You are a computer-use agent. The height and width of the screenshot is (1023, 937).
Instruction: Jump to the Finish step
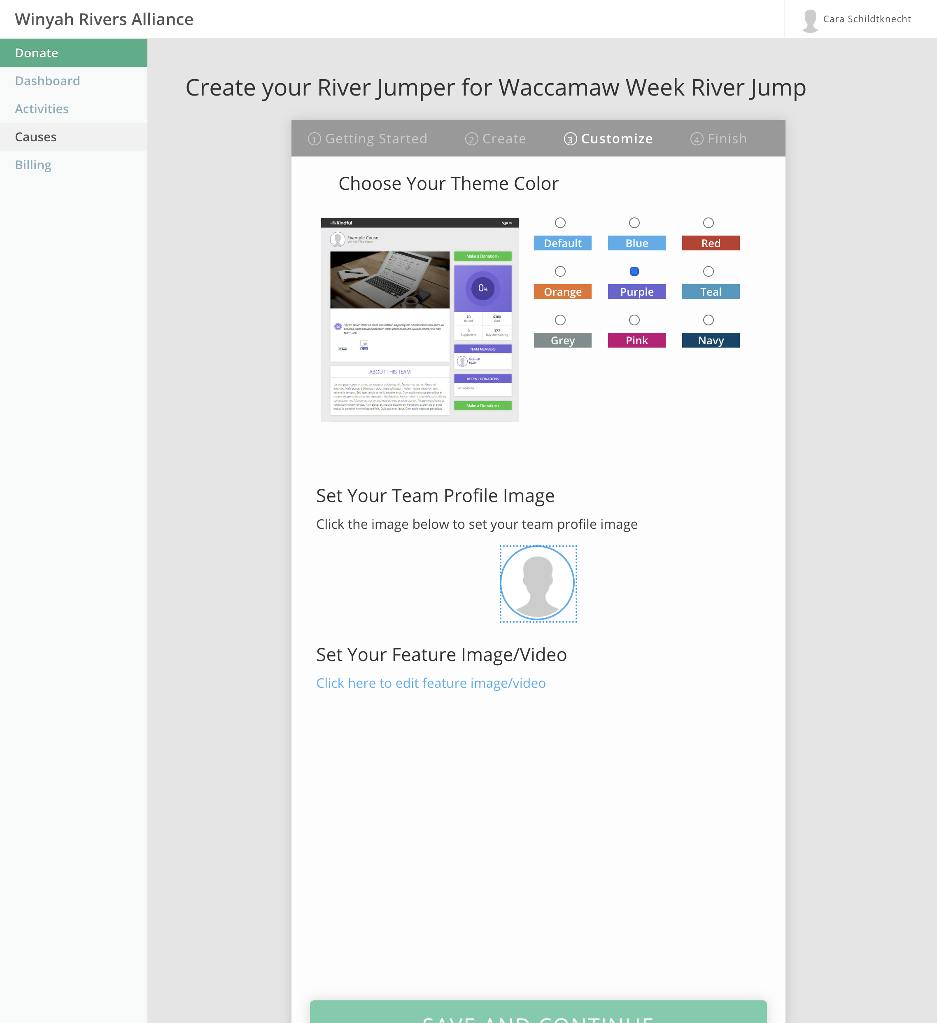point(718,138)
